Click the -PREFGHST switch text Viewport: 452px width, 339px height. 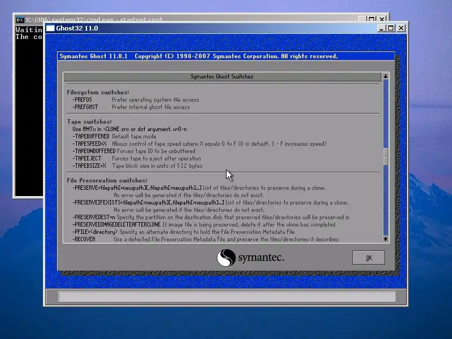85,107
